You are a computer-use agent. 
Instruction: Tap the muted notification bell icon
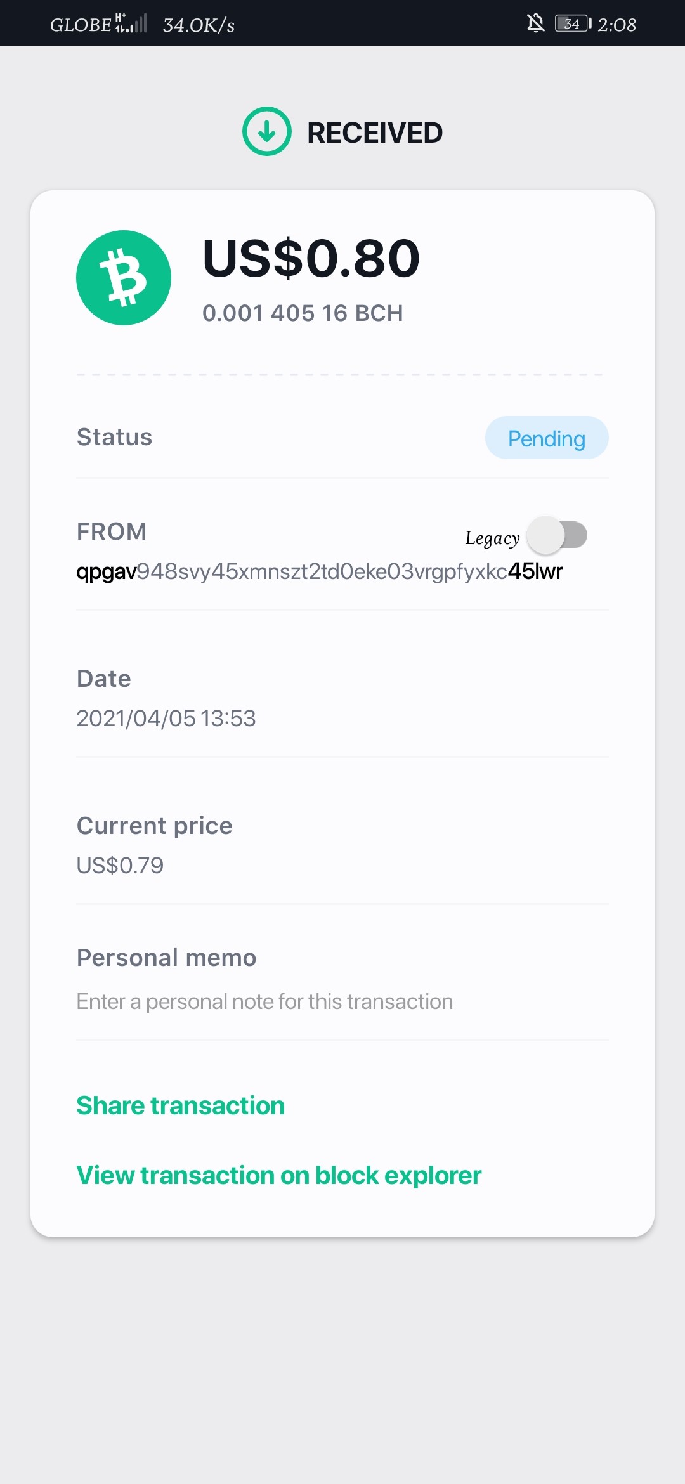(x=536, y=23)
